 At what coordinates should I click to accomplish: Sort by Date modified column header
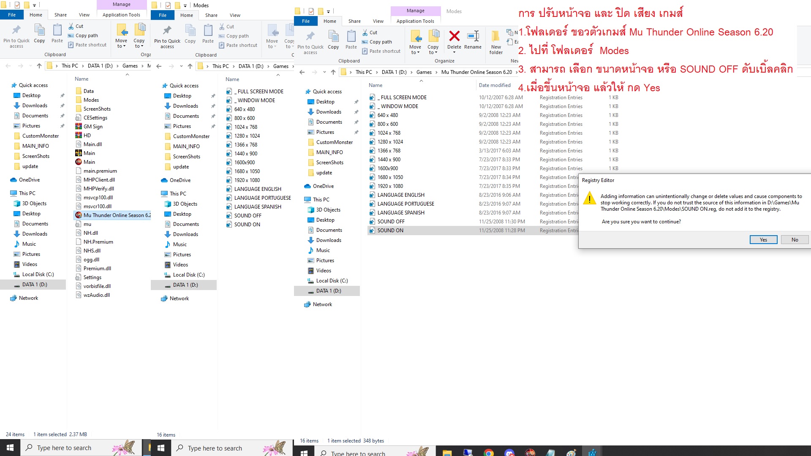tap(495, 85)
